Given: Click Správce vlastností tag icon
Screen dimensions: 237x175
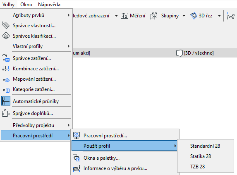Looking at the screenshot, I should click(6, 25).
